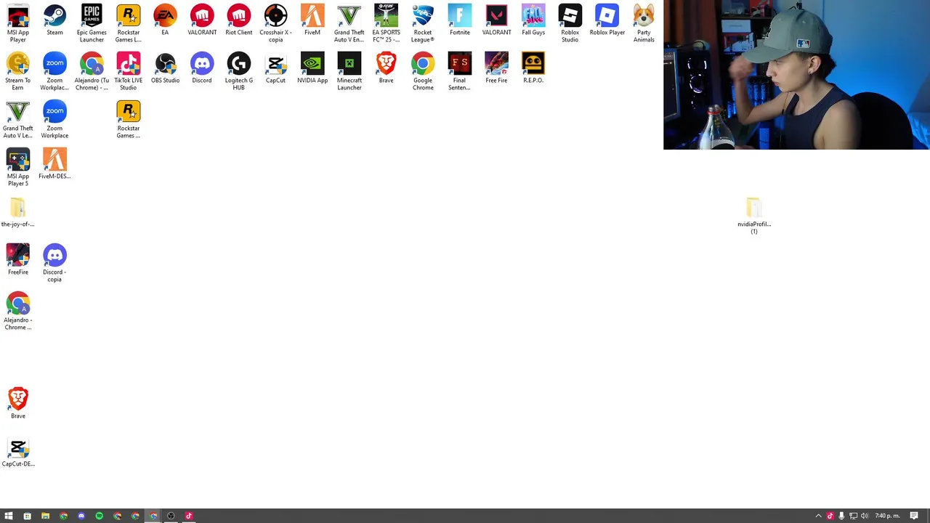The height and width of the screenshot is (523, 930).
Task: Switch to Discord in the taskbar
Action: [x=81, y=516]
